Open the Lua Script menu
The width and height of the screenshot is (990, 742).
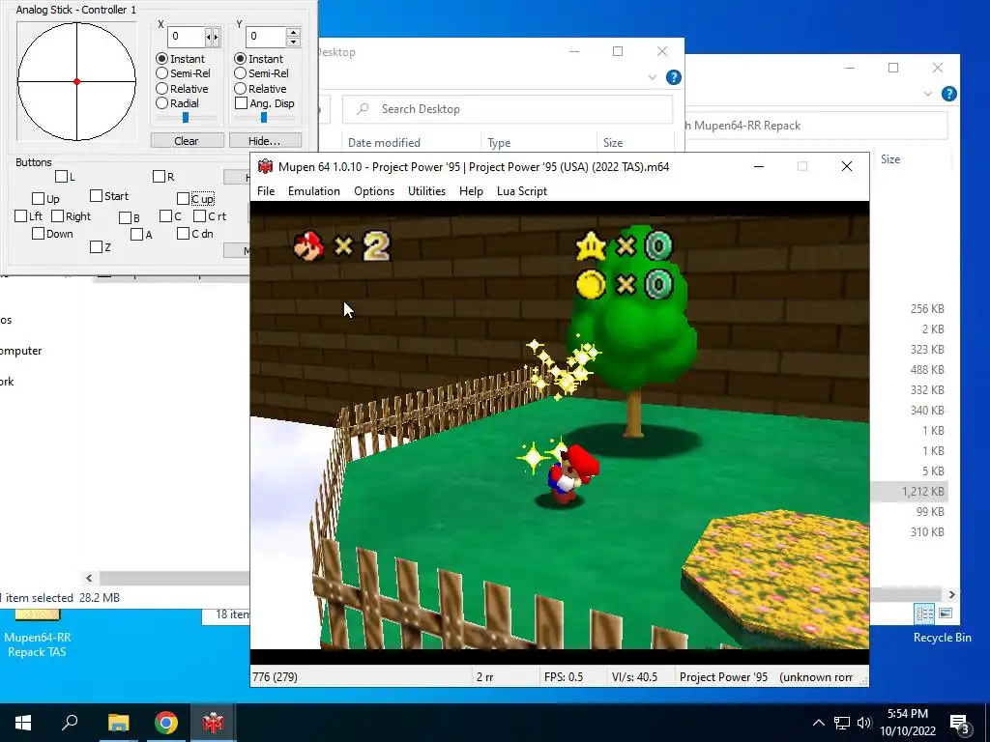522,191
